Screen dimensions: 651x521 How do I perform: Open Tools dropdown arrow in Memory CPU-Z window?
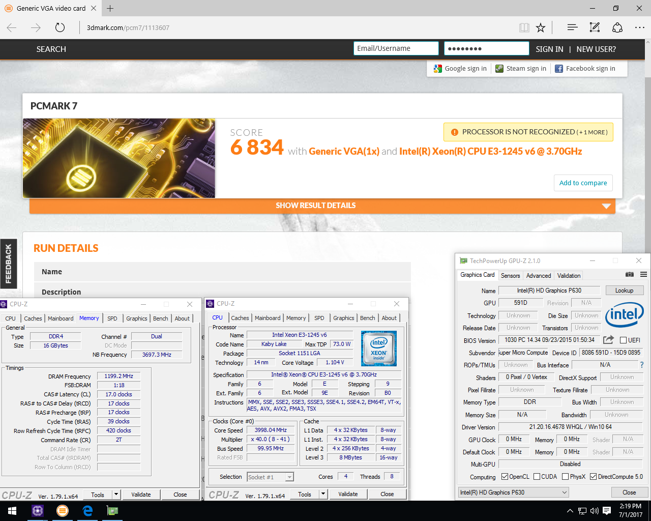click(116, 495)
